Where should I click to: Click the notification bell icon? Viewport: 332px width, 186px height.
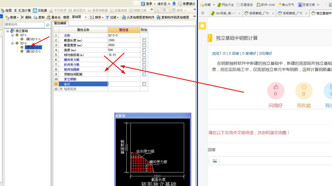(174, 4)
